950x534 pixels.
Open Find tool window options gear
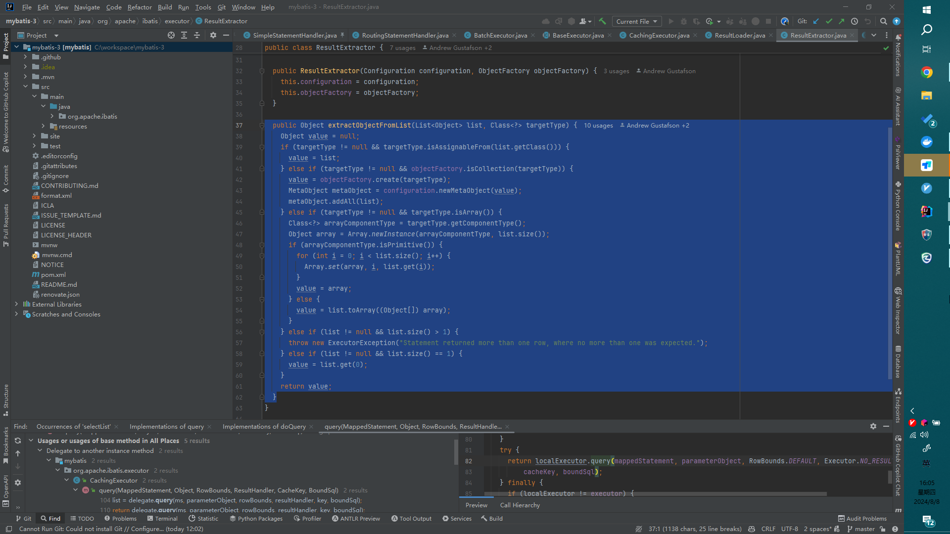tap(873, 426)
